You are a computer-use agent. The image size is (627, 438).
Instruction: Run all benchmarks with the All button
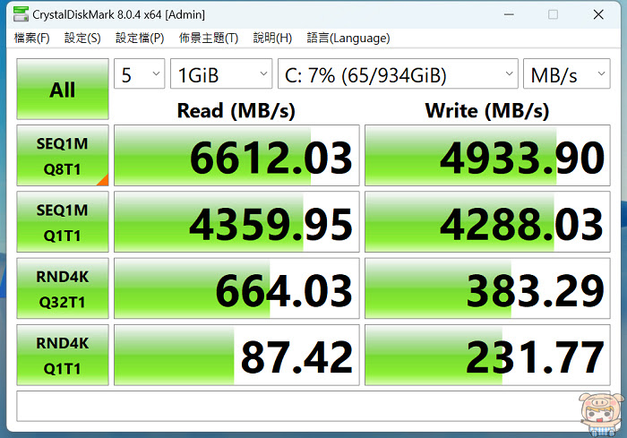click(x=63, y=89)
